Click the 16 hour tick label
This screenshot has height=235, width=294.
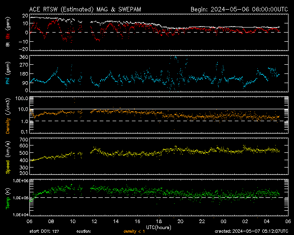click(x=137, y=222)
